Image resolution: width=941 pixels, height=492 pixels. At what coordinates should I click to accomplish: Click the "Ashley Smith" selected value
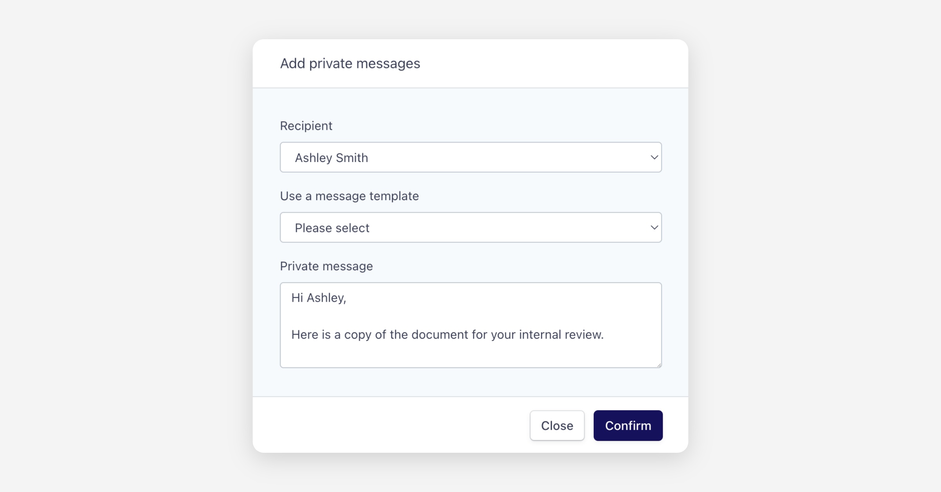pyautogui.click(x=331, y=158)
